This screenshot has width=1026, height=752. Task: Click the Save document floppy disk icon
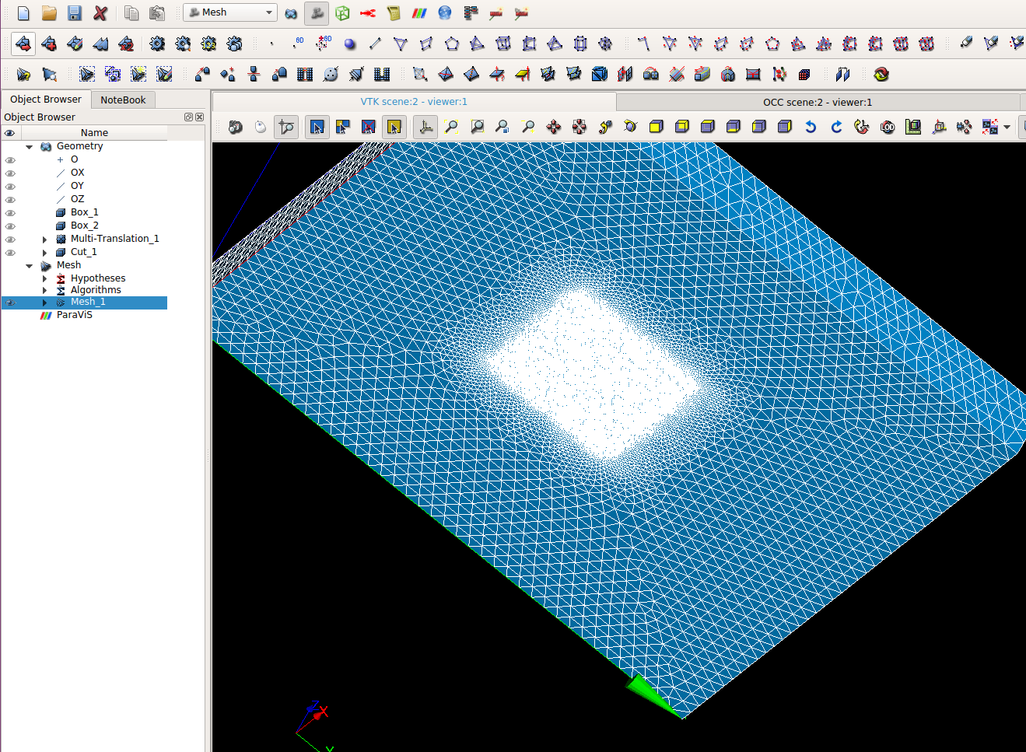[75, 12]
